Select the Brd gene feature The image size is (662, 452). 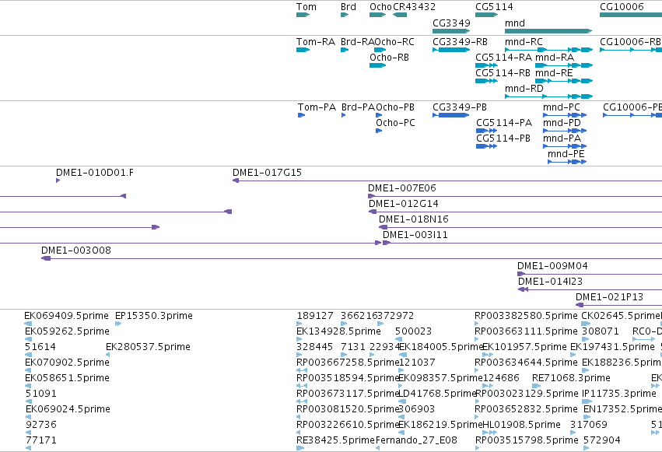click(345, 15)
